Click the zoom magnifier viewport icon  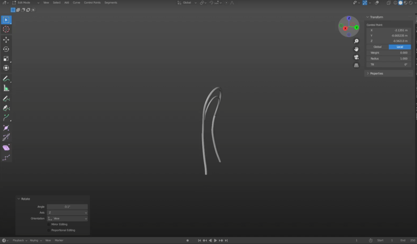(x=356, y=41)
